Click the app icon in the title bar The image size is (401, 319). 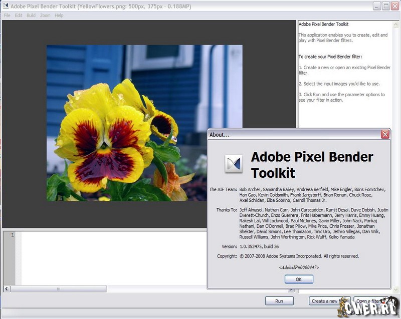tap(6, 6)
